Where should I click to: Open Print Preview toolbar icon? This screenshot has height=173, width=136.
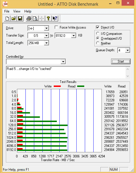pyautogui.click(x=35, y=18)
